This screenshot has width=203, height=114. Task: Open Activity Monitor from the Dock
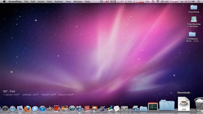click(x=153, y=107)
